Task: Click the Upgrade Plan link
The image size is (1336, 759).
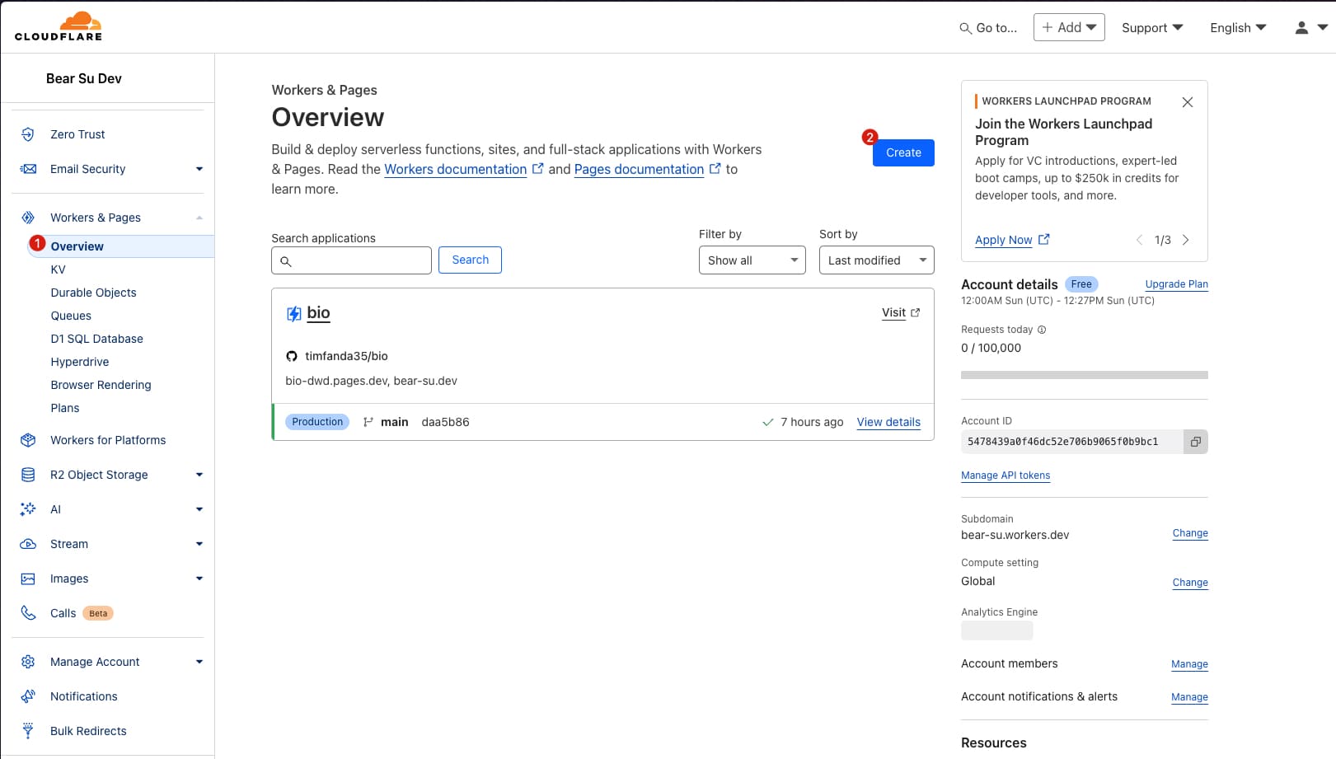Action: click(1176, 284)
